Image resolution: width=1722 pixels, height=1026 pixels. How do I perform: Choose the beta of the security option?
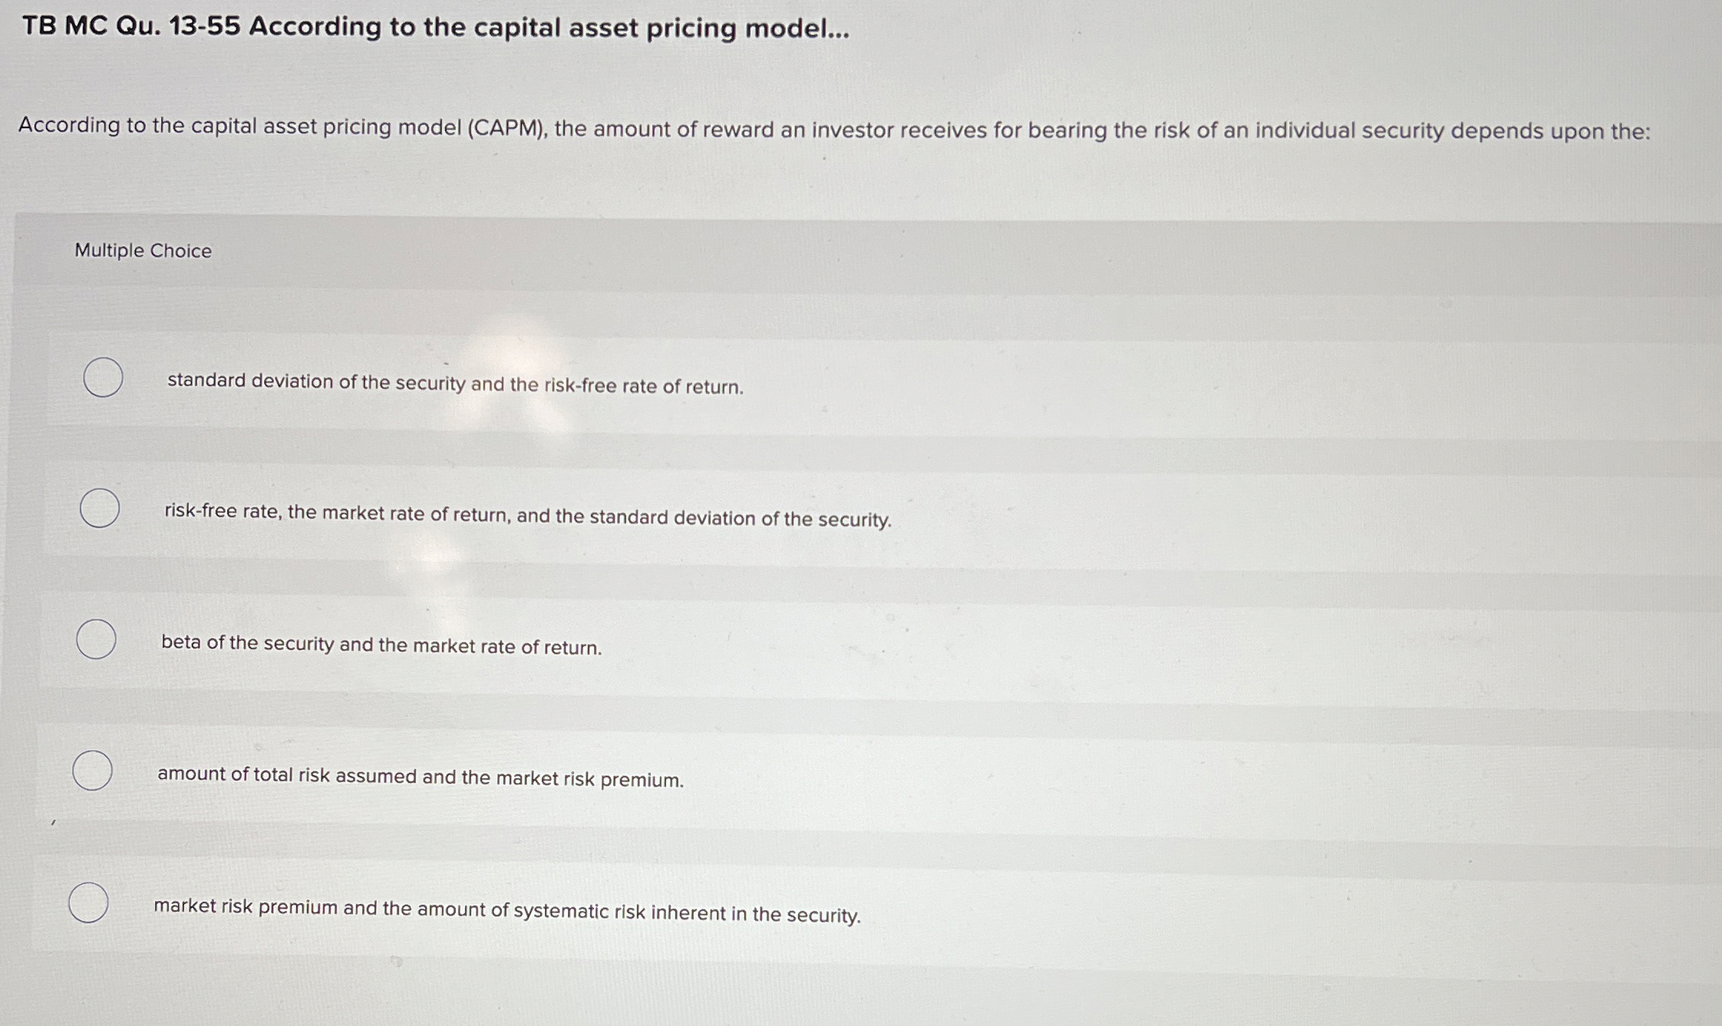pyautogui.click(x=95, y=638)
